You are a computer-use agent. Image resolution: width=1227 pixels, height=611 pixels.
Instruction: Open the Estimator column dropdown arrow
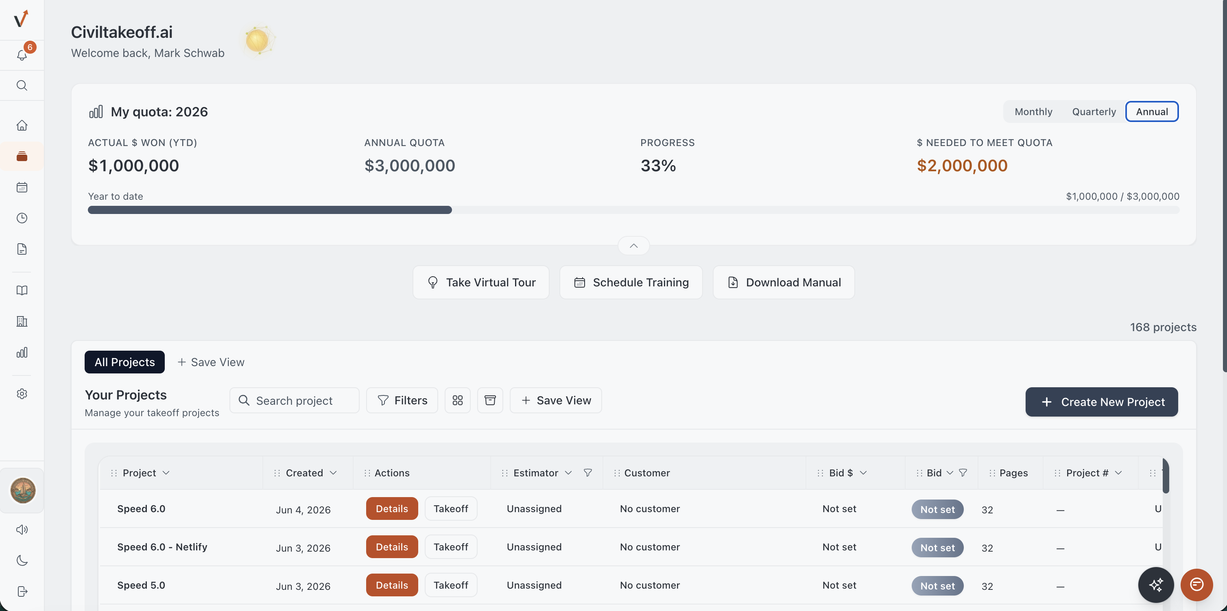click(x=568, y=473)
